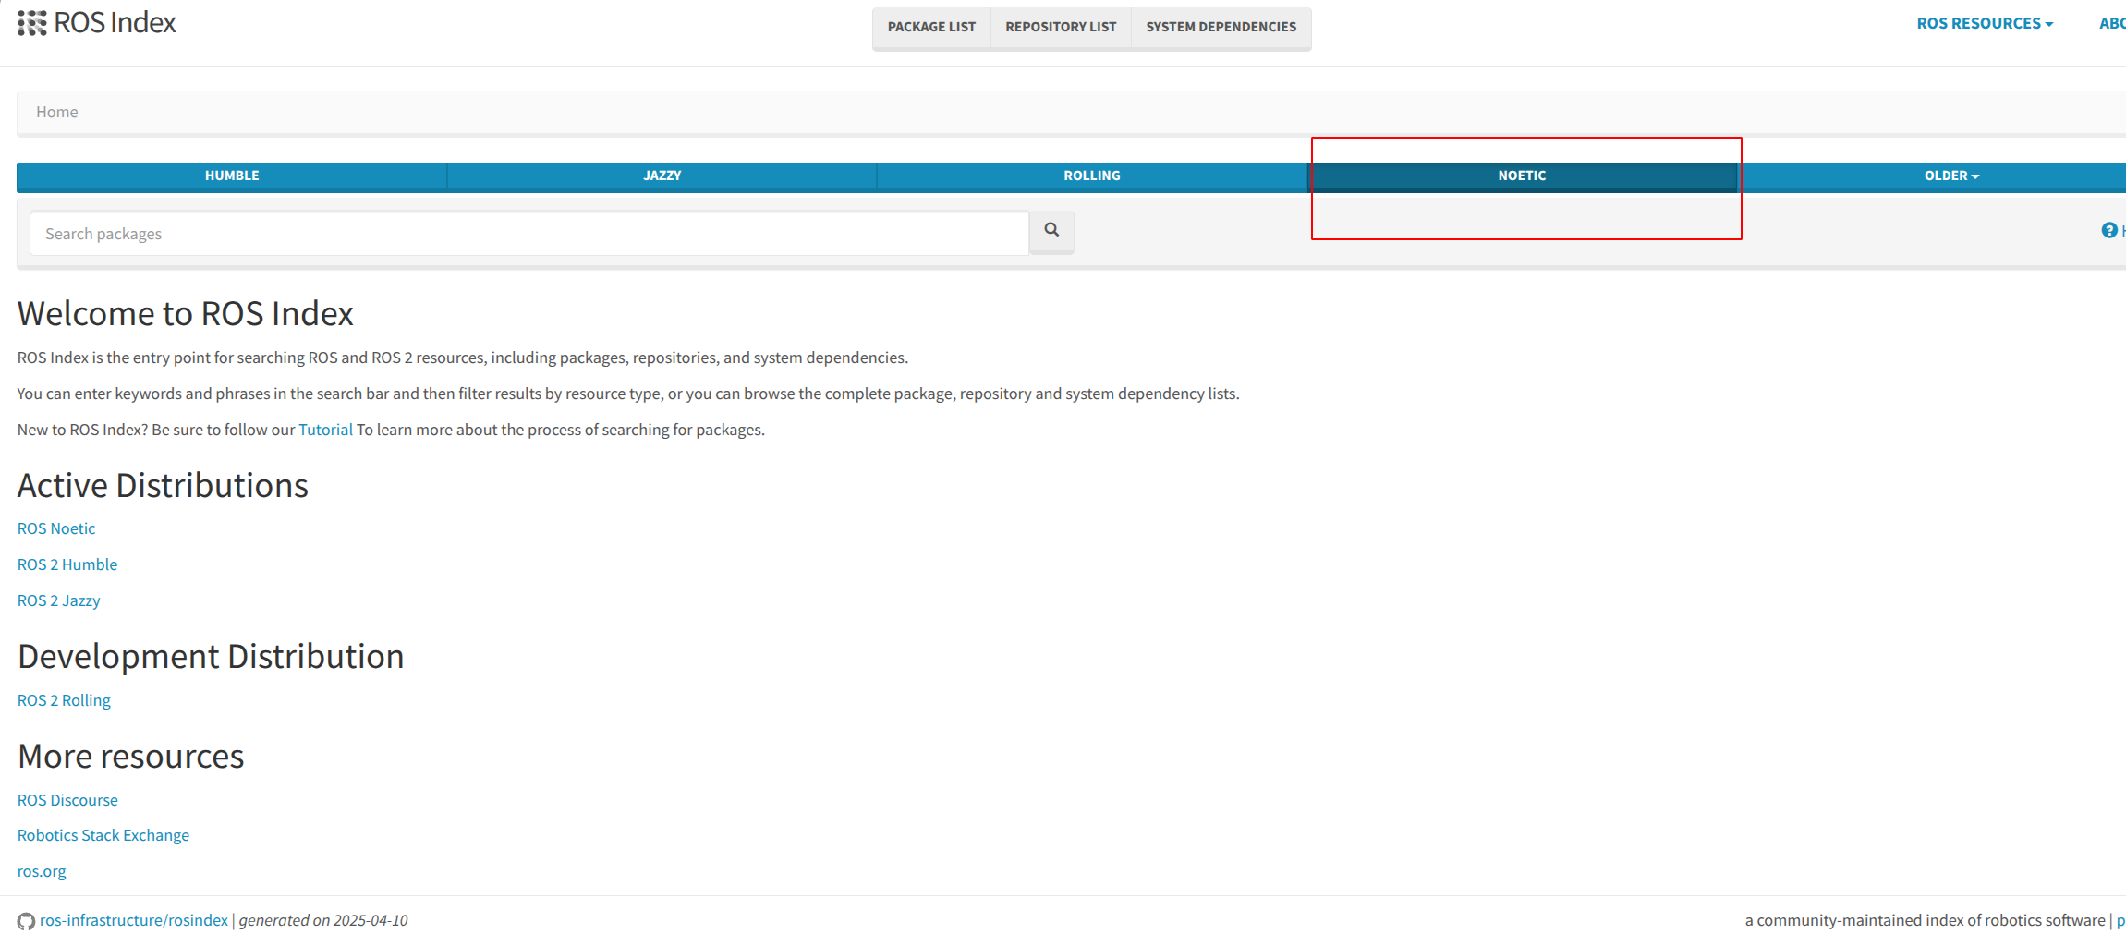Screen dimensions: 2126x934
Task: Open the Repository List tab
Action: [1061, 27]
